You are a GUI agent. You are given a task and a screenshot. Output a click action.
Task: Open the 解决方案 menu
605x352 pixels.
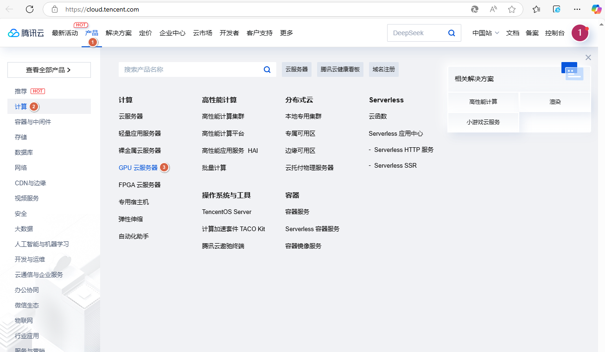tap(119, 33)
